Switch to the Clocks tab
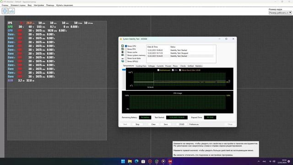Image resolution: width=293 pixels, height=165 pixels. tap(183, 66)
